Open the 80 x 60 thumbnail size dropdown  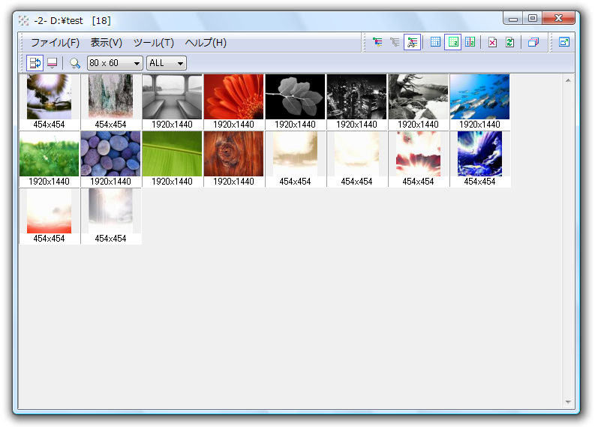pyautogui.click(x=115, y=63)
